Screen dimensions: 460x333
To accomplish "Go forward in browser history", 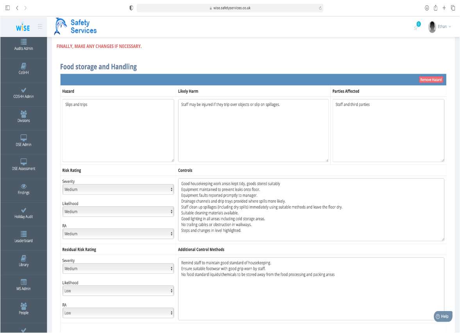I will pos(25,8).
